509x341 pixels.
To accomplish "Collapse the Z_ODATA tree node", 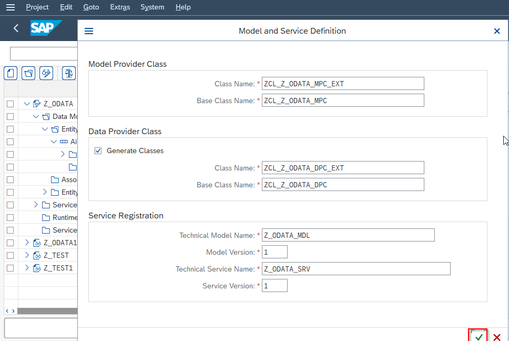I will pos(26,104).
